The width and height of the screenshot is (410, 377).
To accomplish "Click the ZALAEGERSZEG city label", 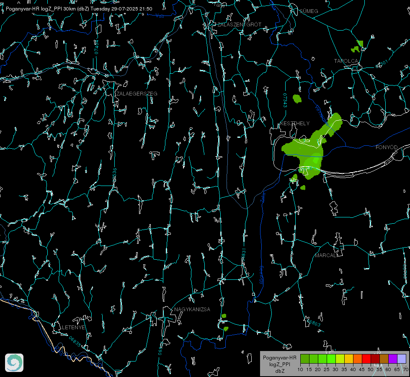I will point(137,94).
